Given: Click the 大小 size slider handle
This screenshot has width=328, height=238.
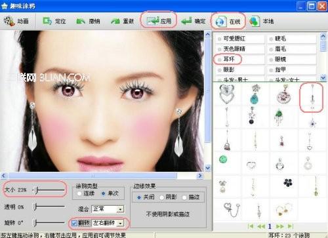Looking at the screenshot, I should click(37, 190).
